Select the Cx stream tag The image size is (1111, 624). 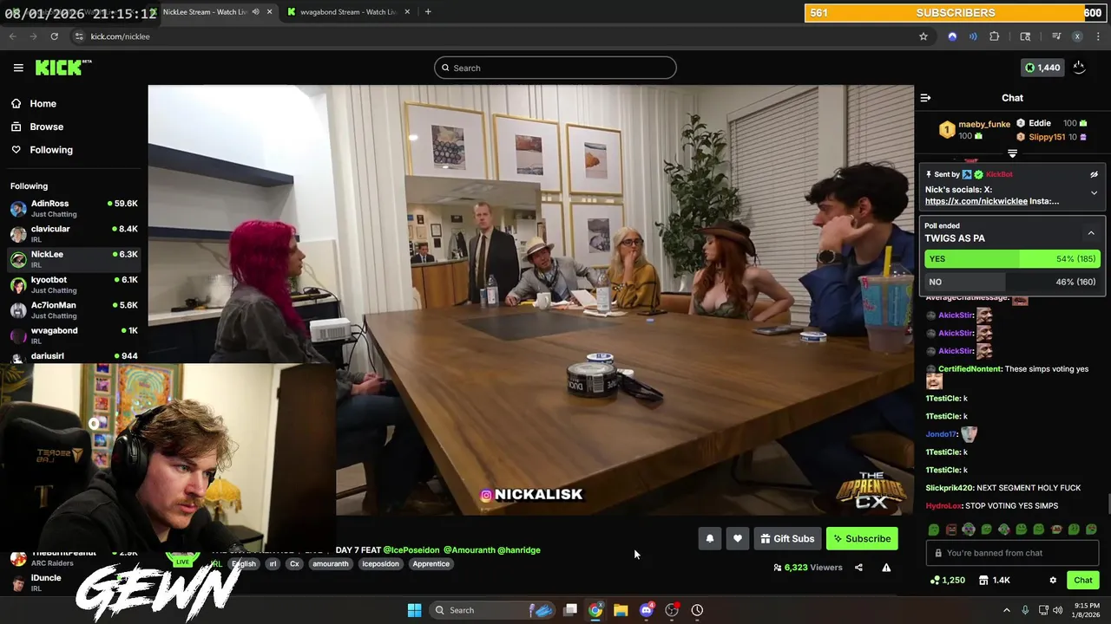pos(294,564)
